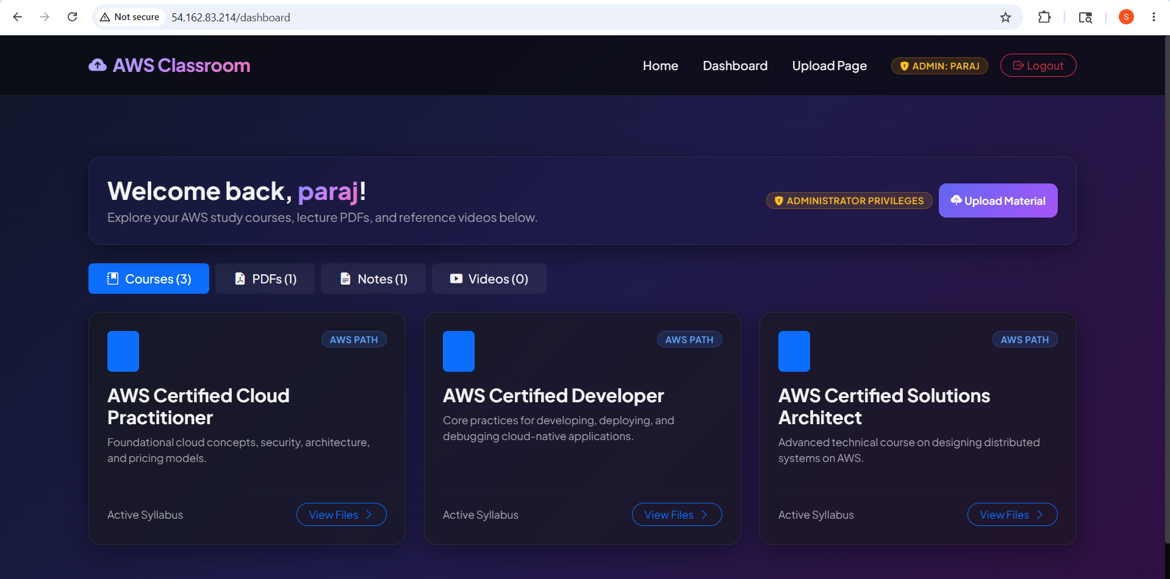
Task: Click the Solutions Architect course blue icon
Action: 794,351
